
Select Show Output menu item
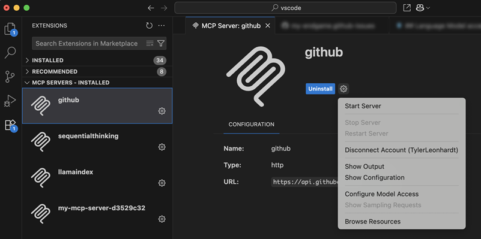[402, 167]
